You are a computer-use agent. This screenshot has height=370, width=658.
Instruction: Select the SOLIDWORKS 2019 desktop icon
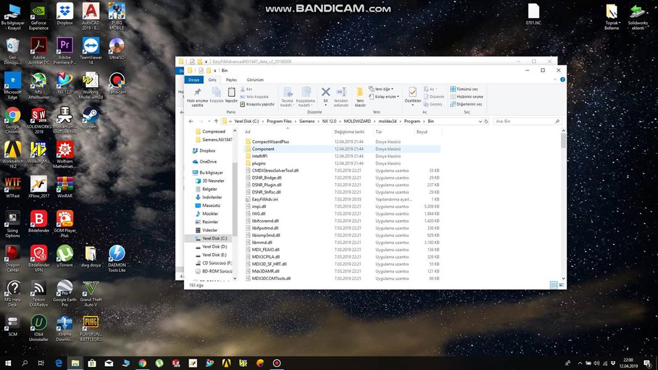[39, 120]
